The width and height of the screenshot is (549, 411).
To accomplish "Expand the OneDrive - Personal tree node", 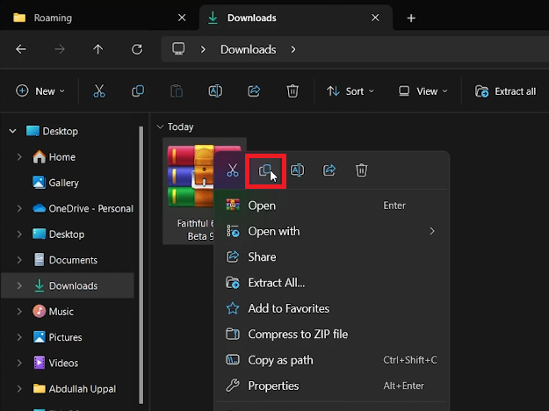I will point(19,209).
